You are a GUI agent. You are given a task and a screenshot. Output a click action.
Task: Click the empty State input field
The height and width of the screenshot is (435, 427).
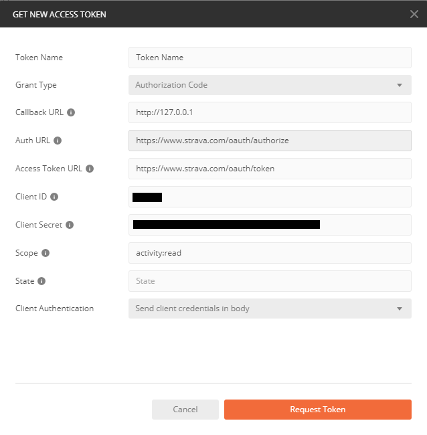[x=270, y=281]
